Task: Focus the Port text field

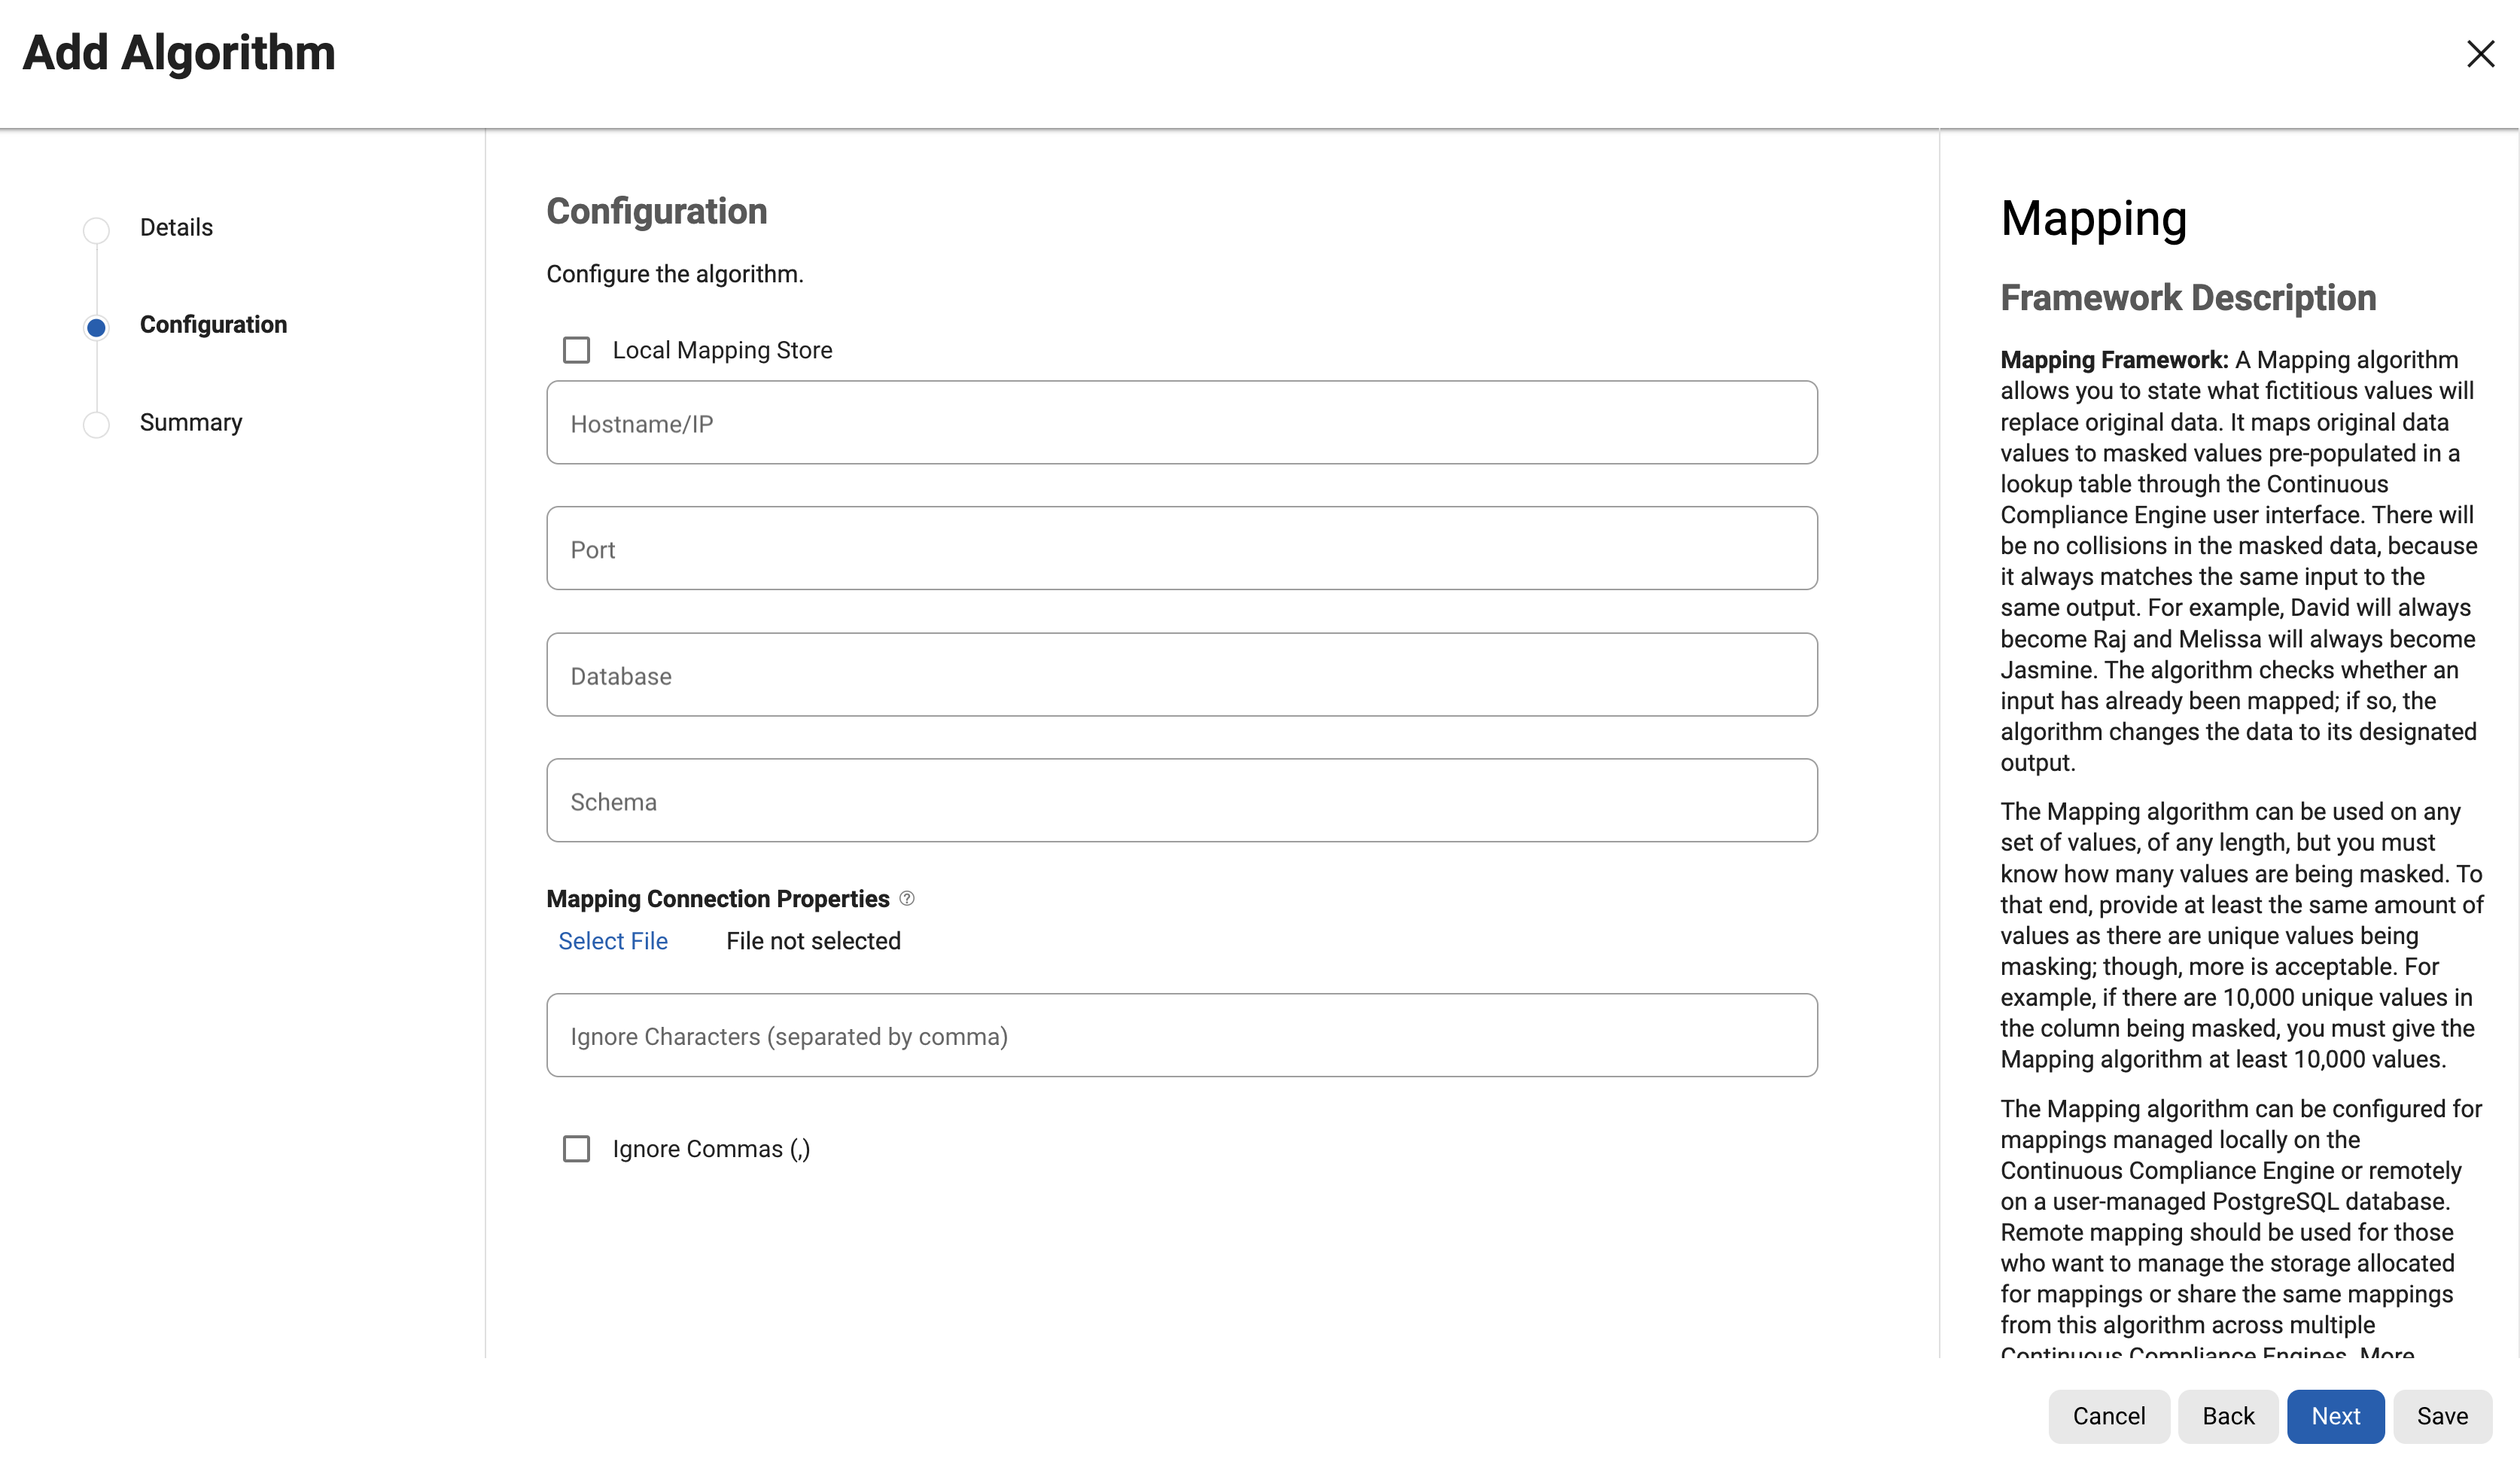Action: (1181, 549)
